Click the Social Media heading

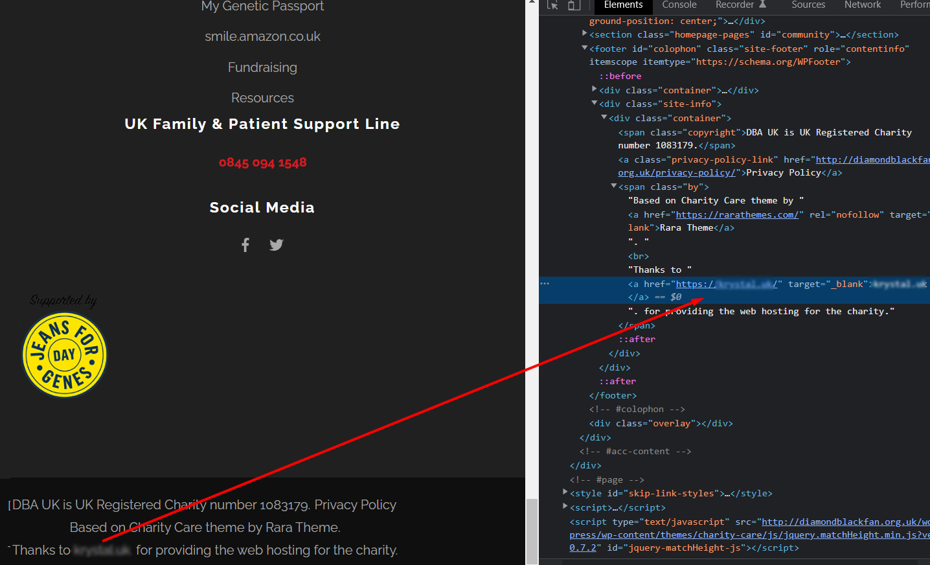[262, 207]
